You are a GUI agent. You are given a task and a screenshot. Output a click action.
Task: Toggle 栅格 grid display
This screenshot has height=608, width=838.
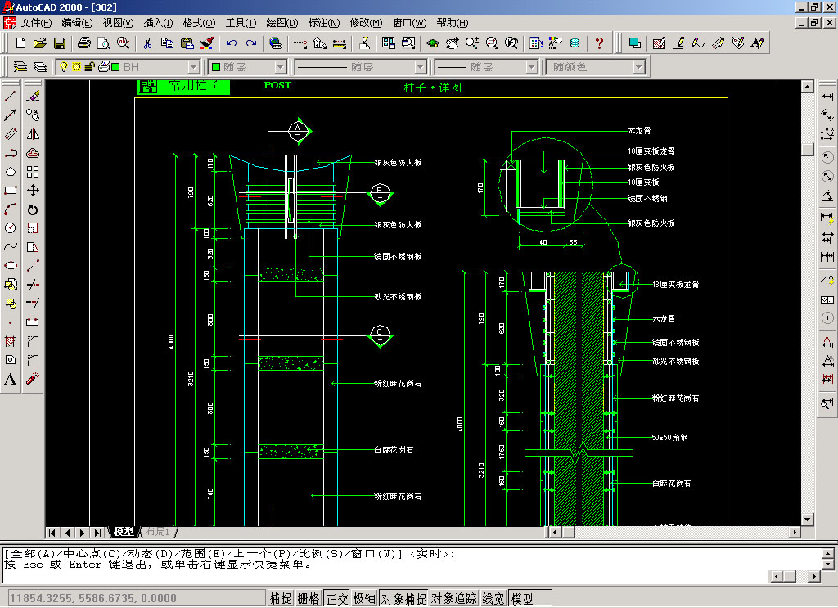click(309, 598)
